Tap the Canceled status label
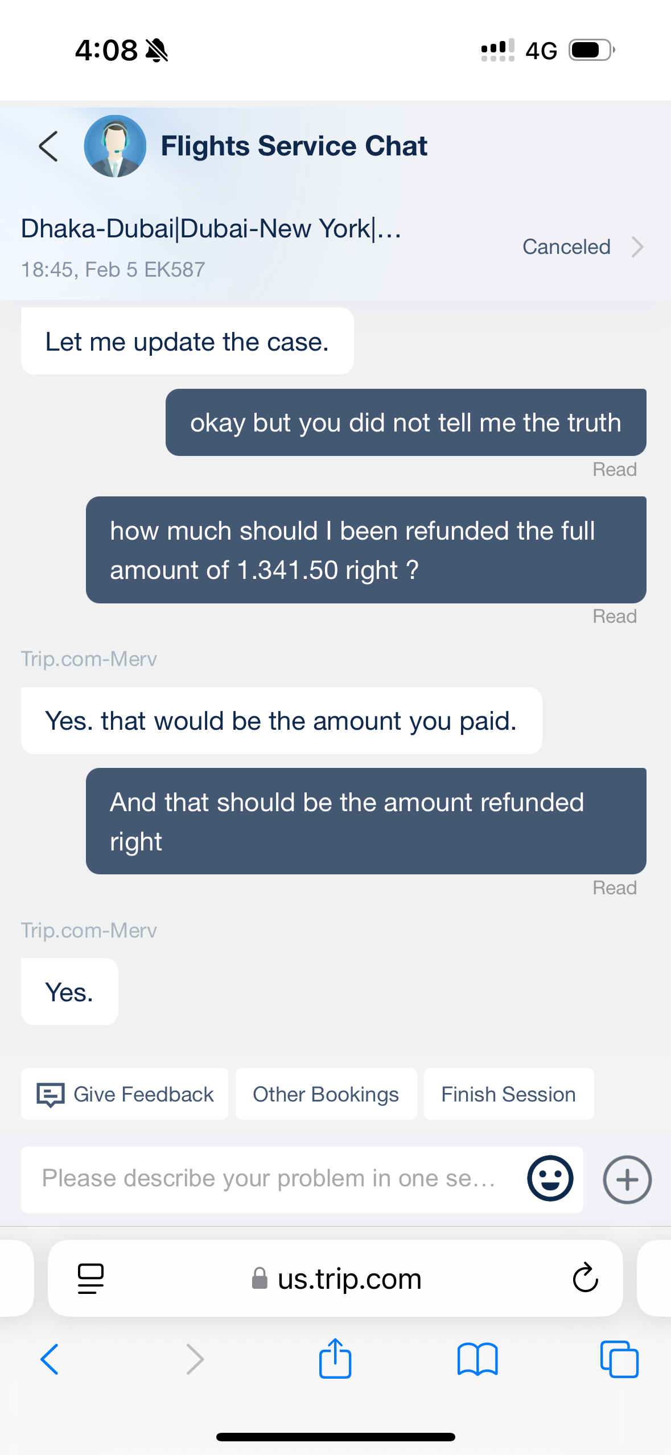The height and width of the screenshot is (1455, 671). (566, 247)
